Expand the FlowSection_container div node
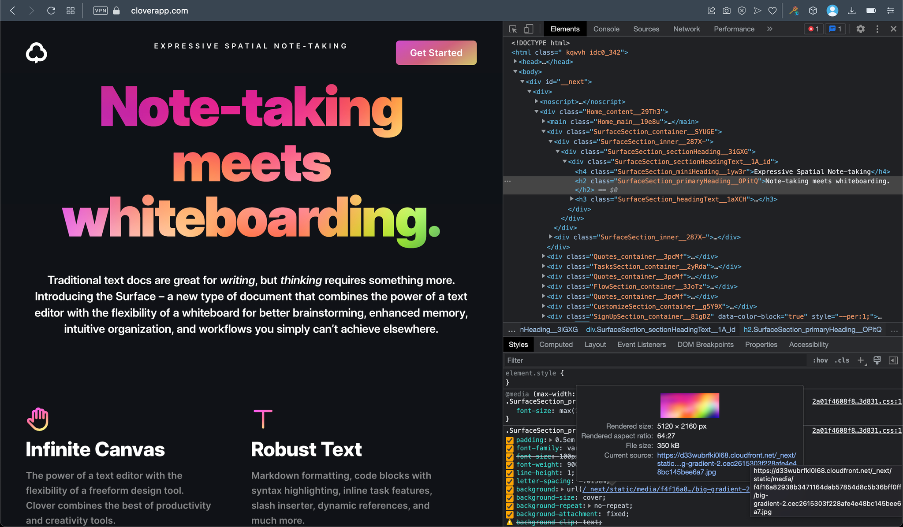Viewport: 903px width, 527px height. tap(544, 286)
